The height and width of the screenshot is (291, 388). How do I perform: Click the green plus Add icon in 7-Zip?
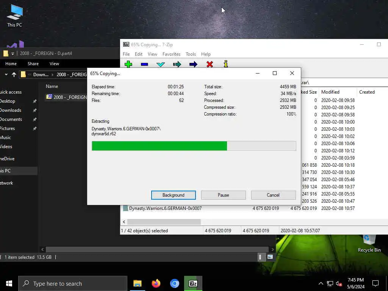point(128,64)
